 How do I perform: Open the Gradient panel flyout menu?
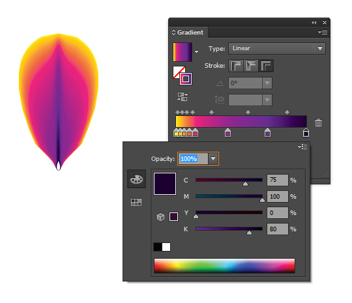click(x=323, y=33)
